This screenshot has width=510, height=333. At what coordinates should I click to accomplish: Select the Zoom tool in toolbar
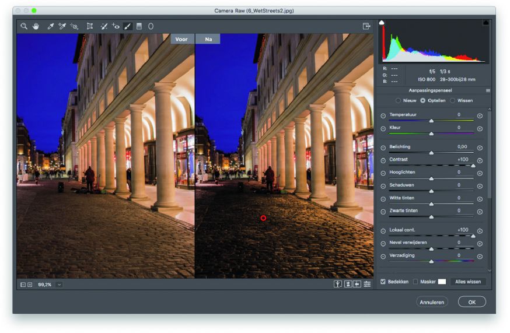click(24, 26)
